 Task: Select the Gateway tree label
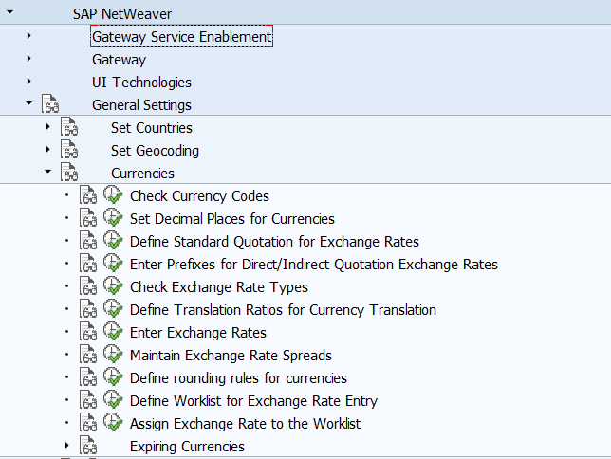pyautogui.click(x=119, y=60)
